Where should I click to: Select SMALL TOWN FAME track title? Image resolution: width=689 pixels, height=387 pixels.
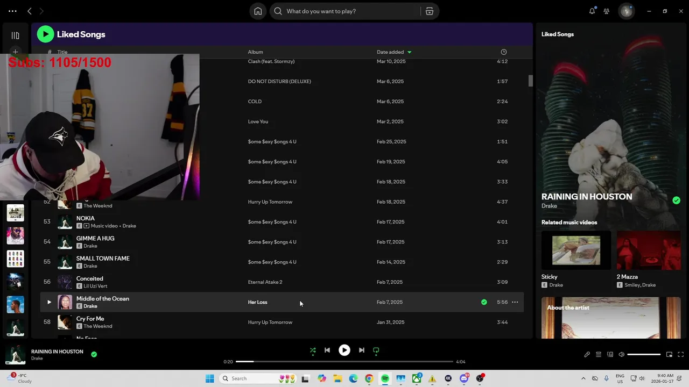[103, 259]
